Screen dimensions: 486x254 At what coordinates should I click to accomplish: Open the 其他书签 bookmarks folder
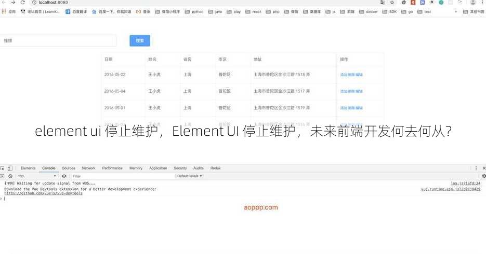point(474,11)
